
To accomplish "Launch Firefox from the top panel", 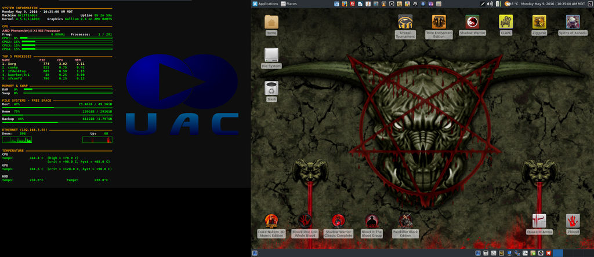I will click(345, 4).
